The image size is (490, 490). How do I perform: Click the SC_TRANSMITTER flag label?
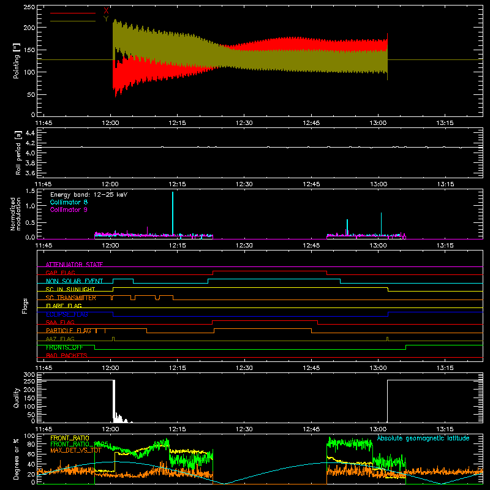click(x=71, y=298)
